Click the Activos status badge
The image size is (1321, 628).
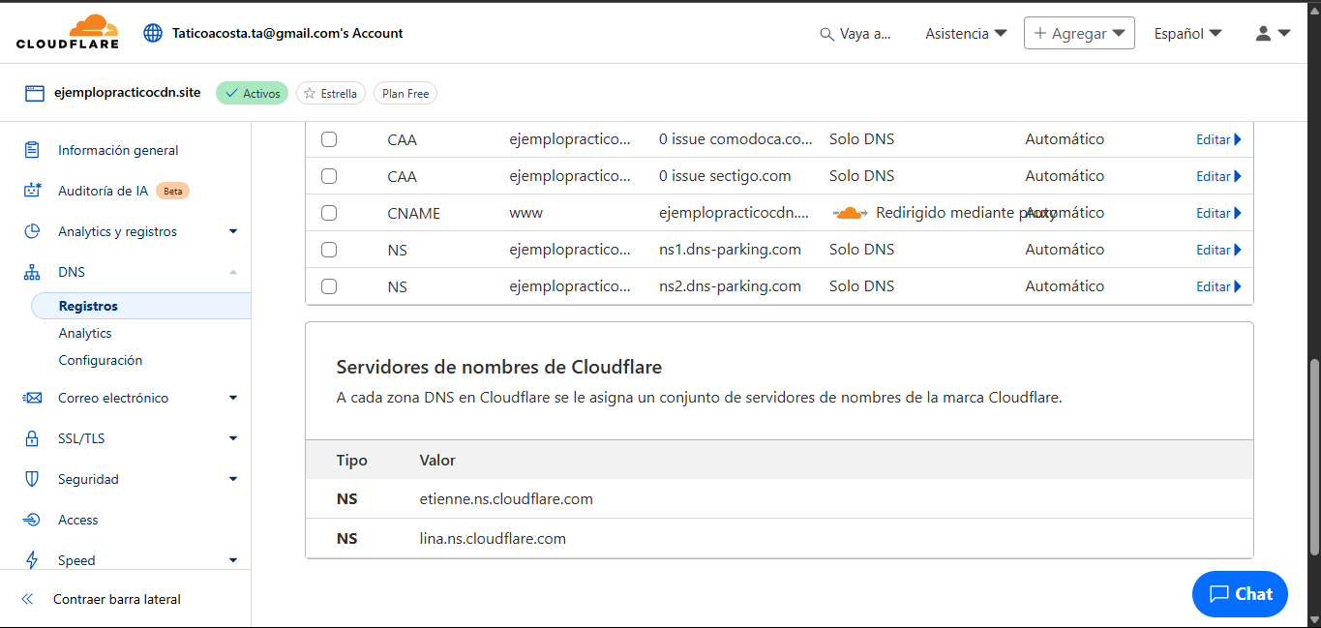[x=252, y=93]
